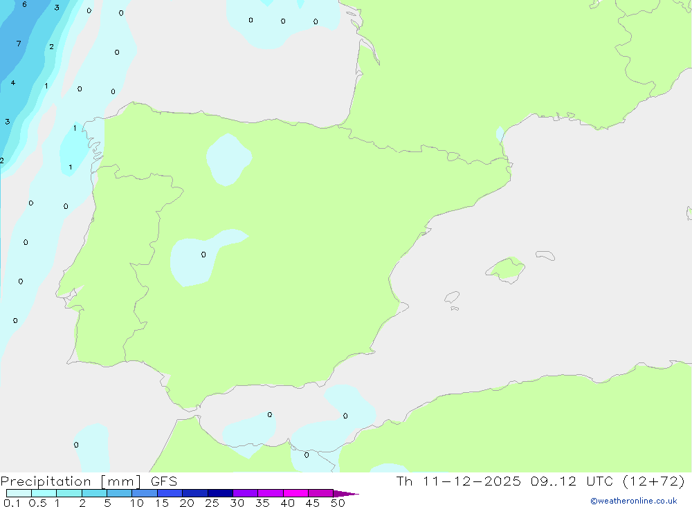Pick the 35–40 mm violet legend swatch
The image size is (692, 507).
coord(270,493)
